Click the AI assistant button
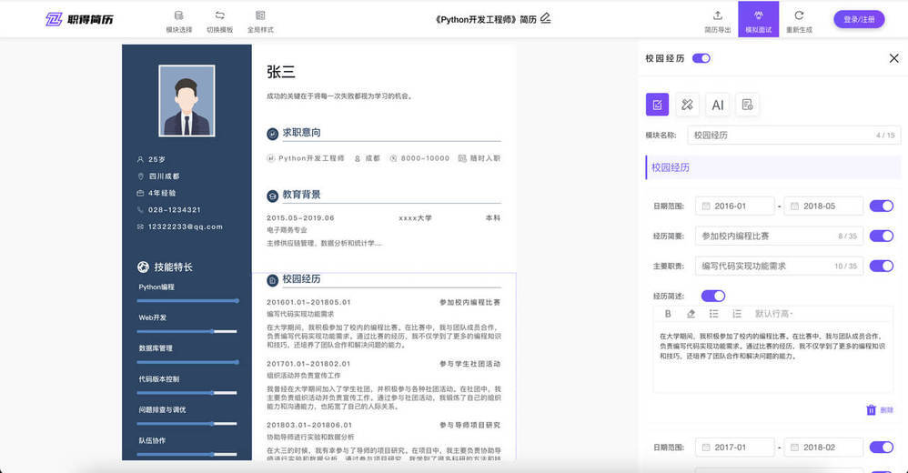908x473 pixels. click(718, 105)
